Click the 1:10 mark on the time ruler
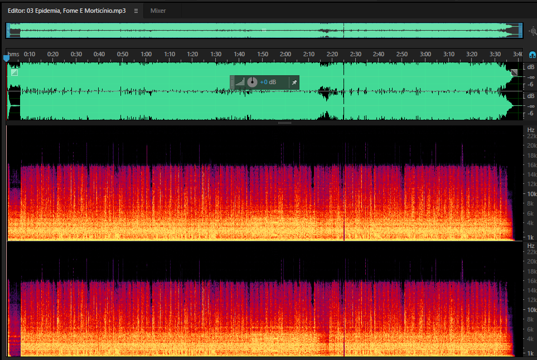This screenshot has width=537, height=360. (x=170, y=54)
